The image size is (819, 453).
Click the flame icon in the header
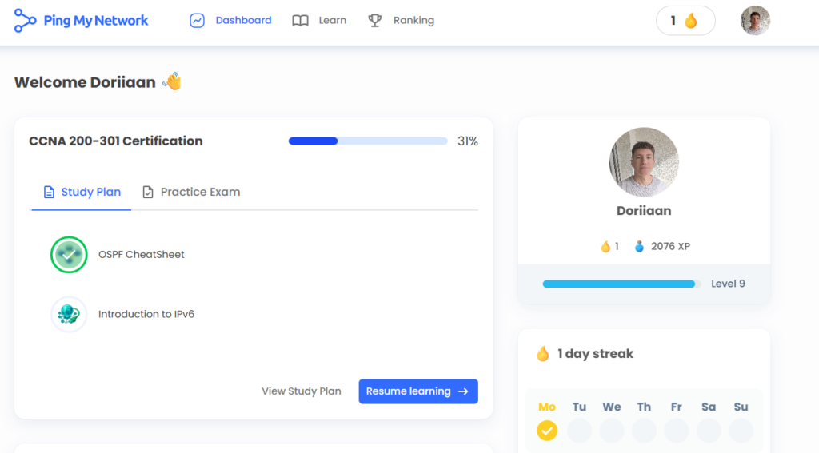tap(691, 20)
